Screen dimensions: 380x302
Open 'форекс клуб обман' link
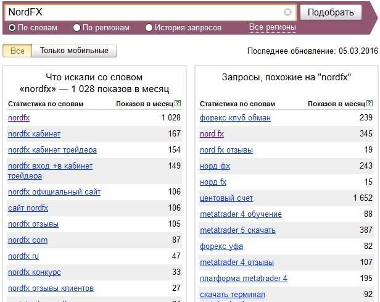pyautogui.click(x=235, y=117)
